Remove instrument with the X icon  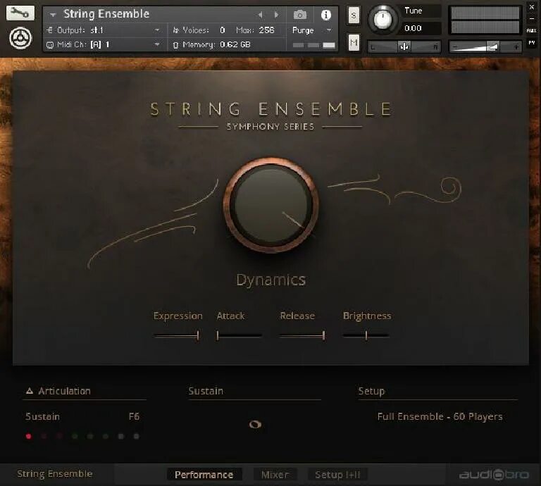click(x=532, y=7)
